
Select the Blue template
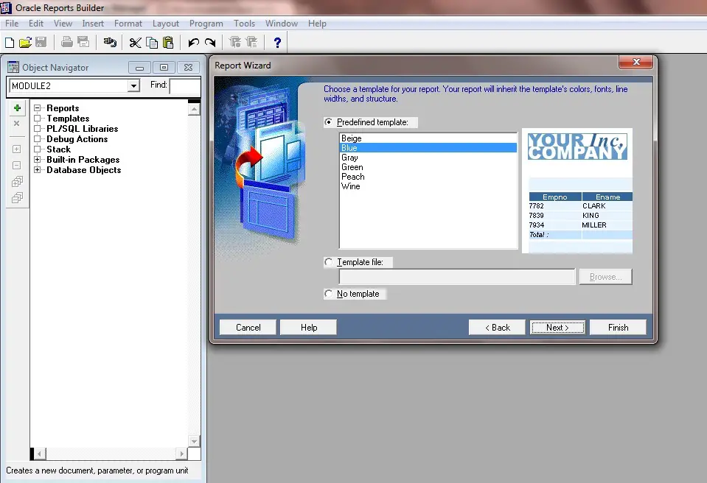428,148
